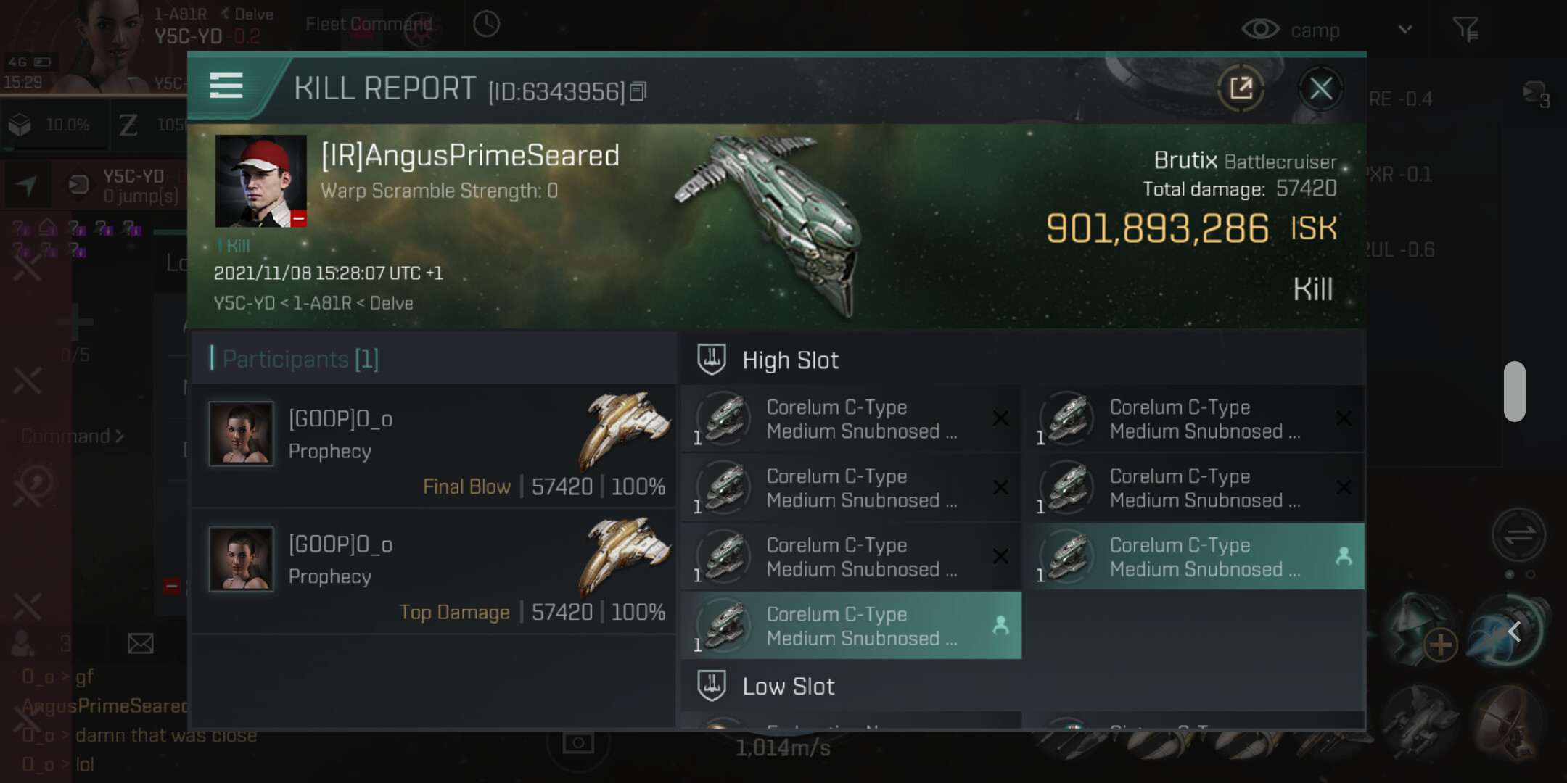Open the clock icon in top bar
The width and height of the screenshot is (1567, 783).
pos(486,24)
